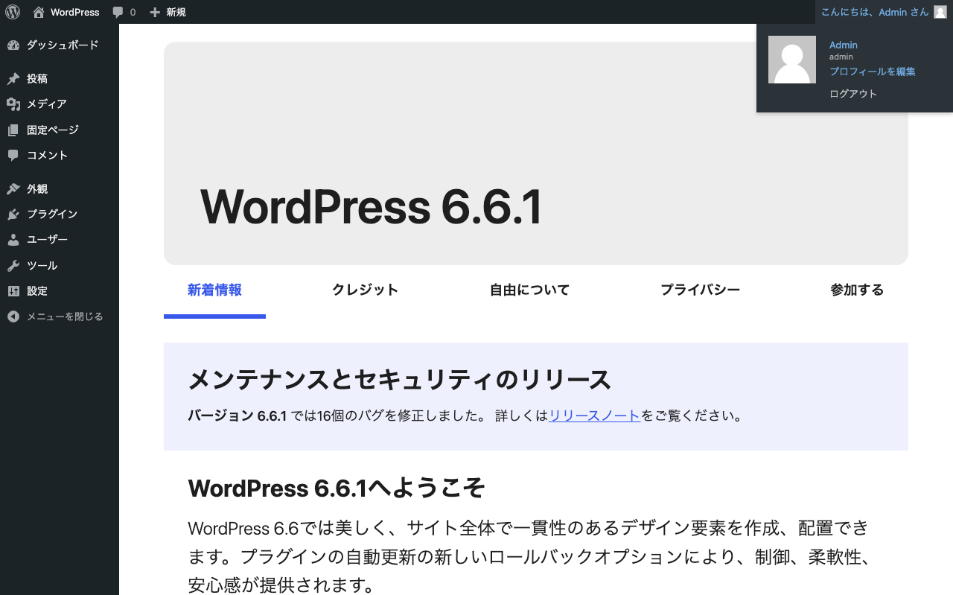
Task: Click the comment bubble icon next to コメント
Action: click(13, 156)
